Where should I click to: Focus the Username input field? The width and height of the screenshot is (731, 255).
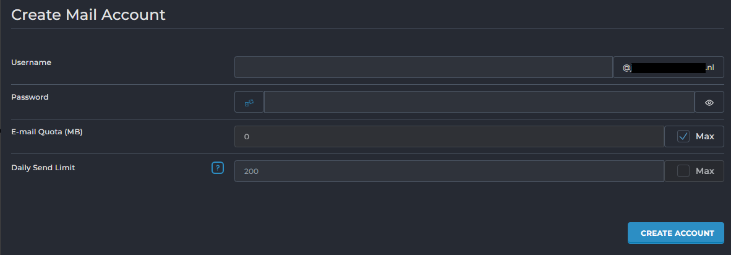(423, 67)
